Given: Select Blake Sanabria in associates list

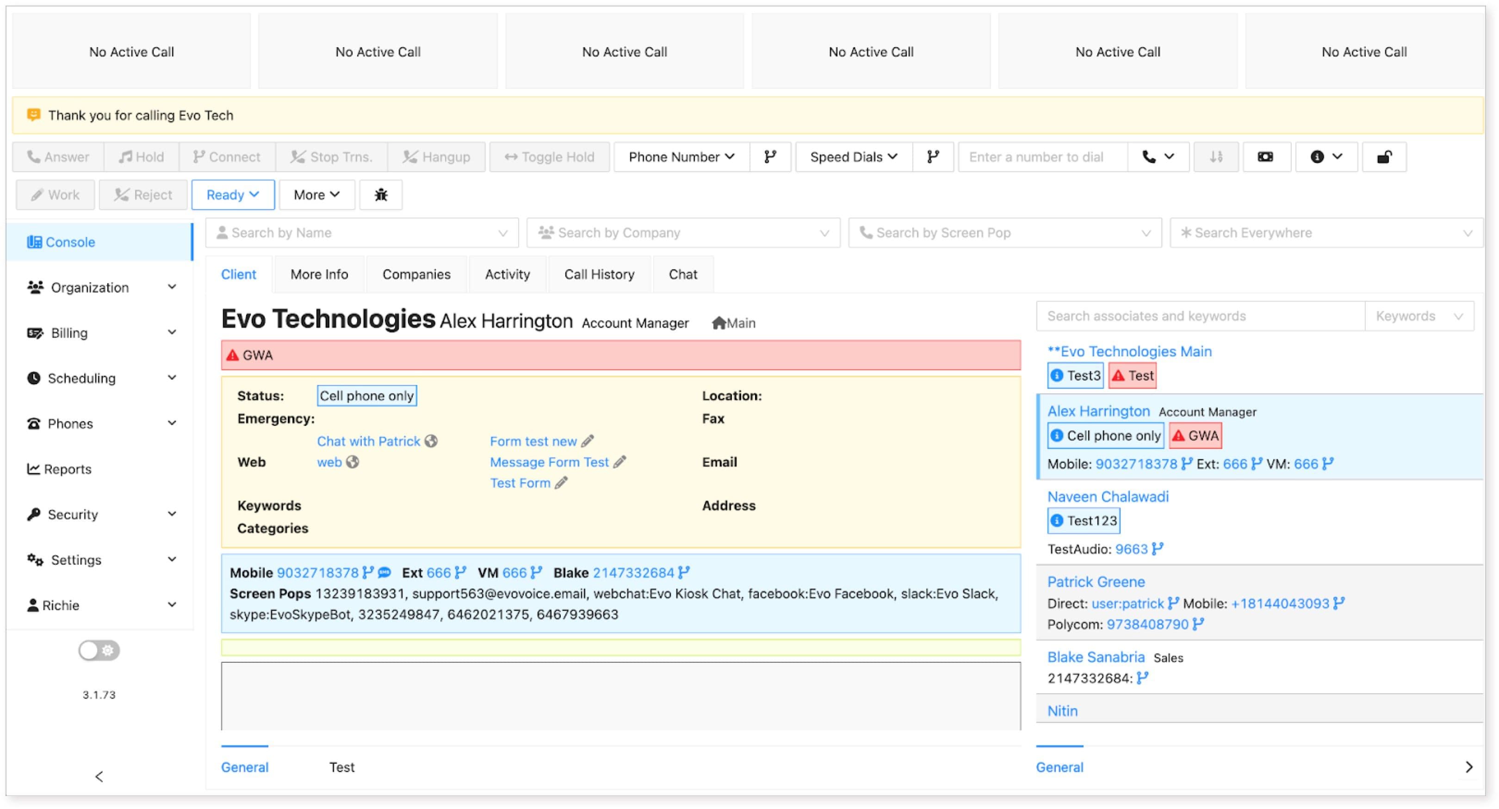Looking at the screenshot, I should [x=1096, y=657].
